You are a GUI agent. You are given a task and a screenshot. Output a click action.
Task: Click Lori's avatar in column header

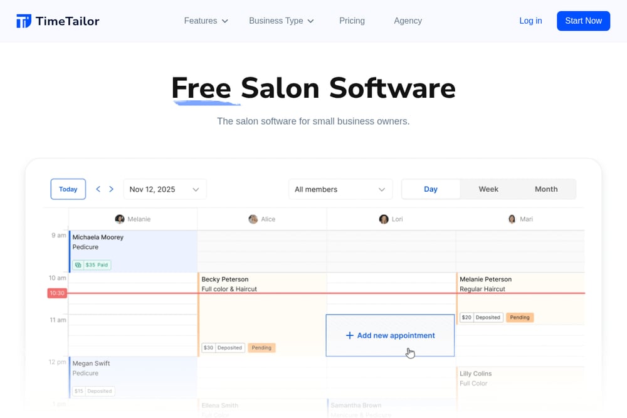point(384,219)
